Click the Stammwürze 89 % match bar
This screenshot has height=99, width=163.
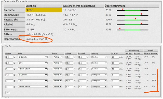click(x=132, y=15)
